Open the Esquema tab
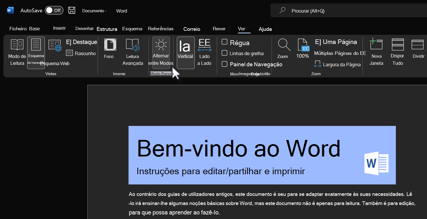Screen dimensions: 427x219 pyautogui.click(x=132, y=29)
